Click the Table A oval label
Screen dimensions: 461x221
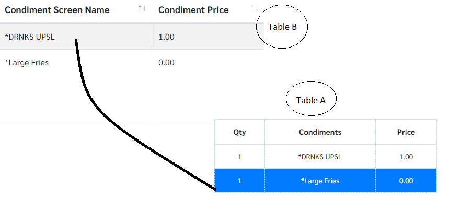pos(311,100)
